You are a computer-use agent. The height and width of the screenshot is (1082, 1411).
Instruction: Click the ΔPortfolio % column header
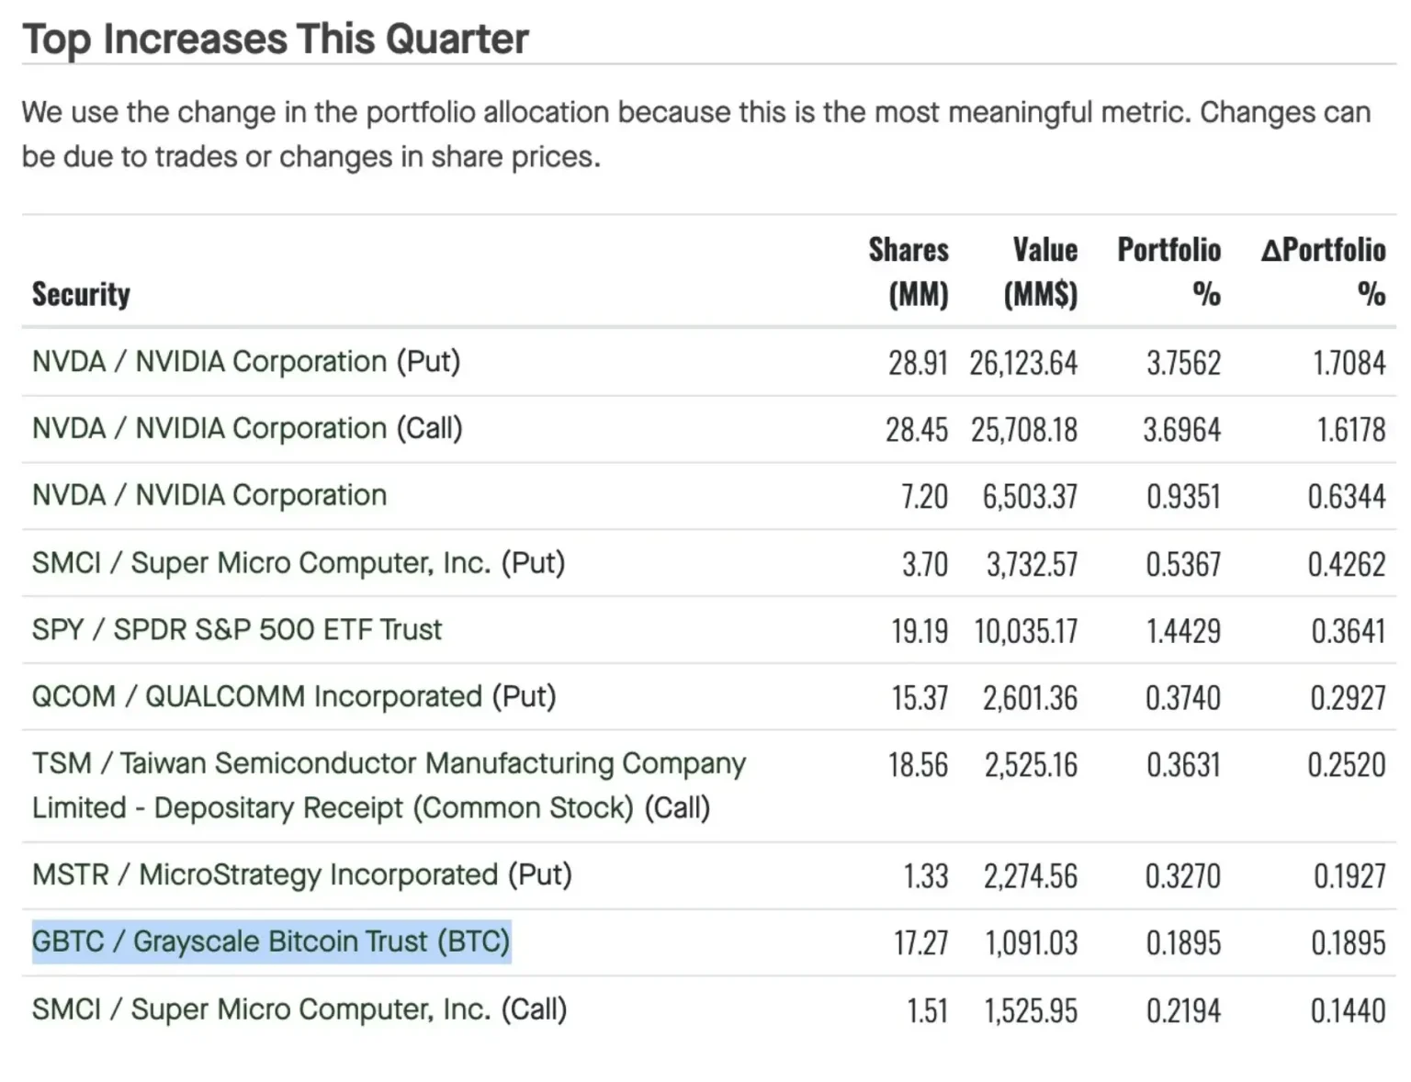click(x=1323, y=272)
